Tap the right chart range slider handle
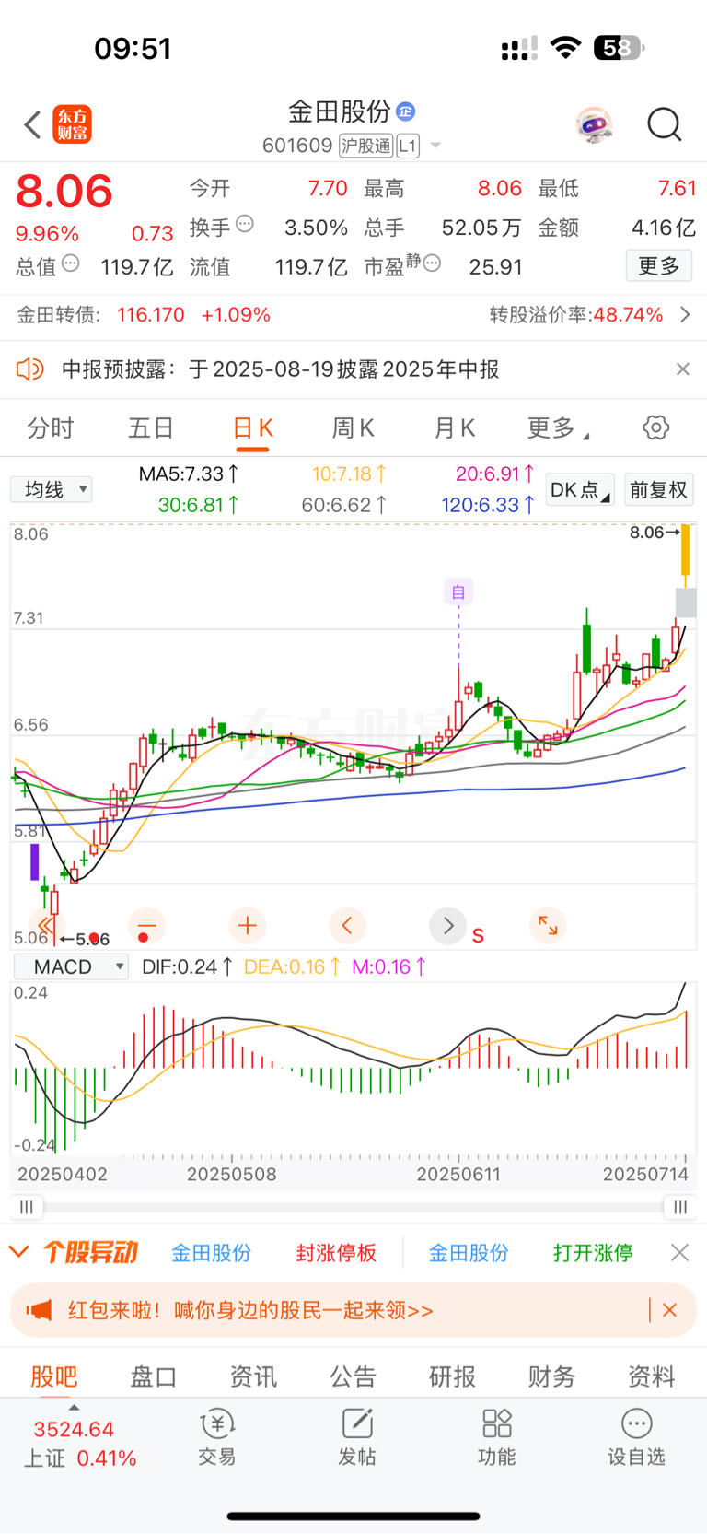 pos(680,1207)
